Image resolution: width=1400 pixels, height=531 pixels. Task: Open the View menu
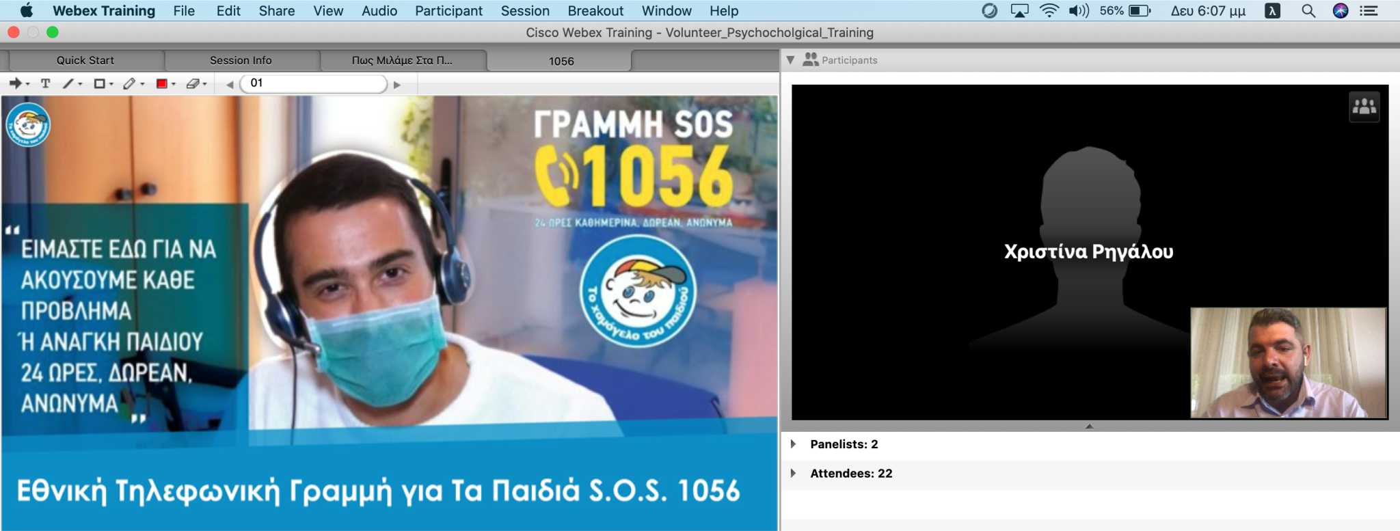pos(328,11)
